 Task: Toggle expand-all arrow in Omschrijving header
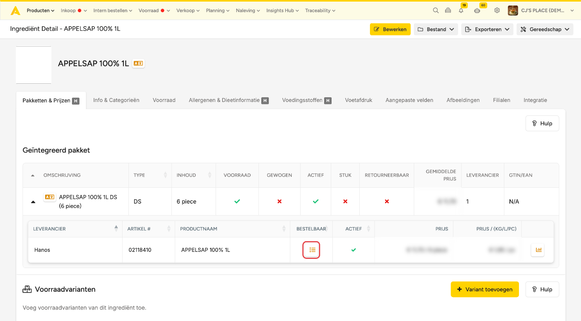point(33,176)
